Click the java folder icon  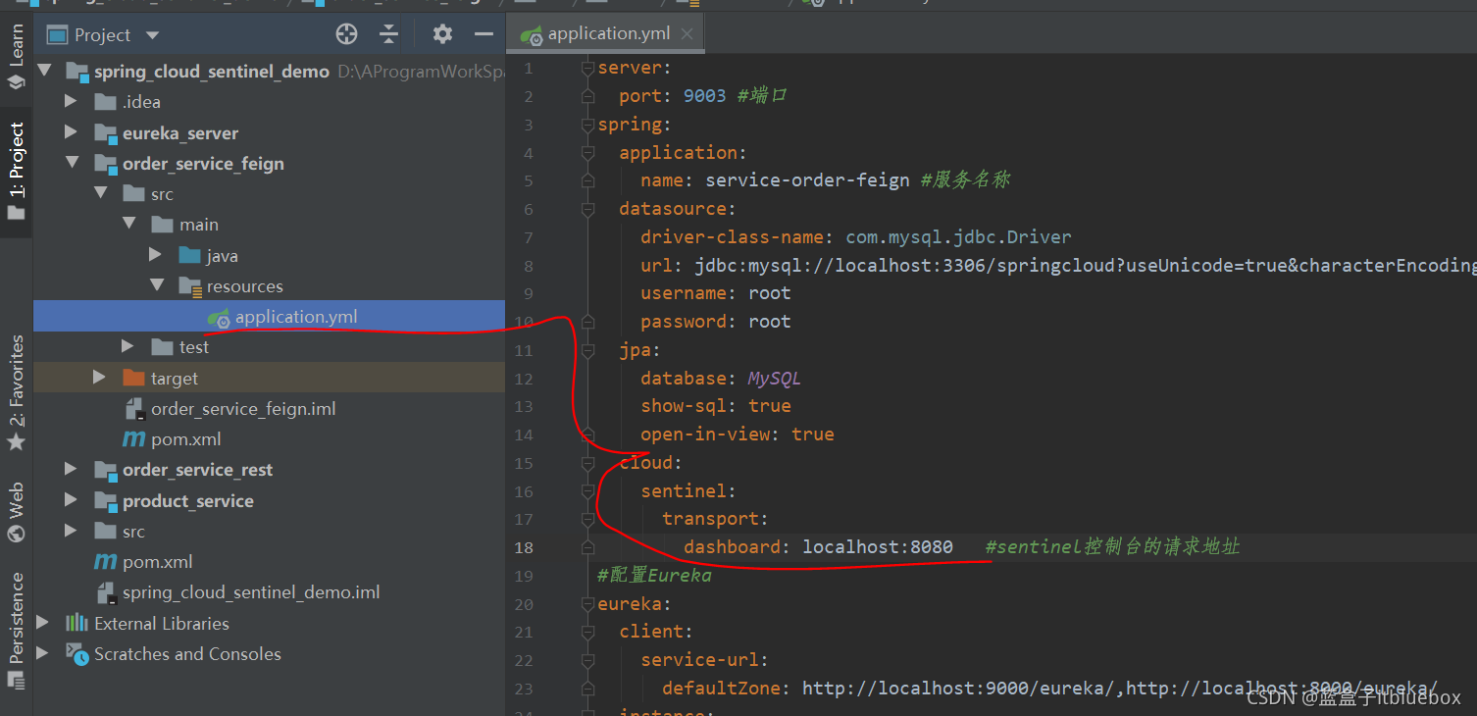pyautogui.click(x=190, y=256)
